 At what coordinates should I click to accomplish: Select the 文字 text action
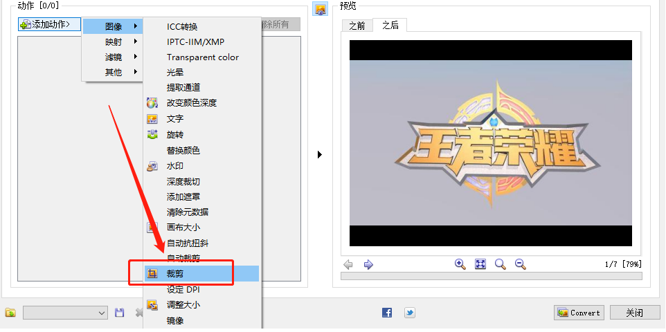point(175,119)
